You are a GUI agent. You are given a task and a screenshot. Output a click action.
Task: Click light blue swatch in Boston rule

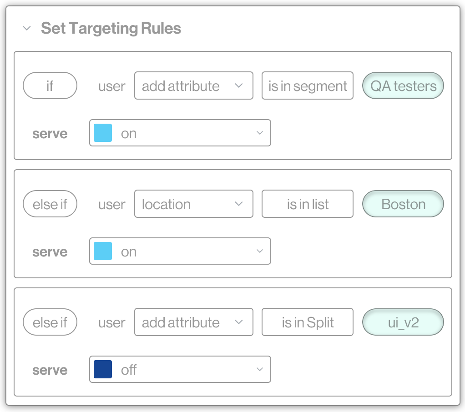[103, 251]
